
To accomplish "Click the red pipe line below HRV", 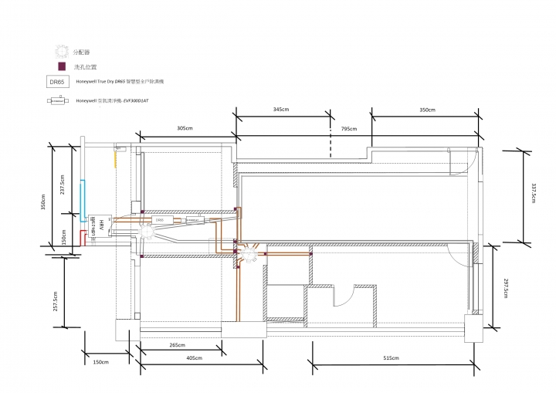I will tap(82, 238).
